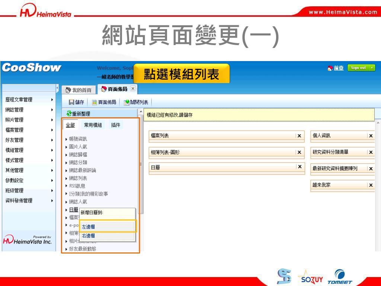Select the 個人資訊 module bar
381x286 pixels.
pyautogui.click(x=343, y=136)
